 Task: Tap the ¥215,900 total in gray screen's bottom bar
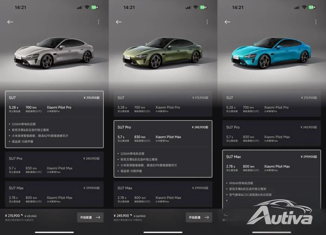(x=12, y=216)
